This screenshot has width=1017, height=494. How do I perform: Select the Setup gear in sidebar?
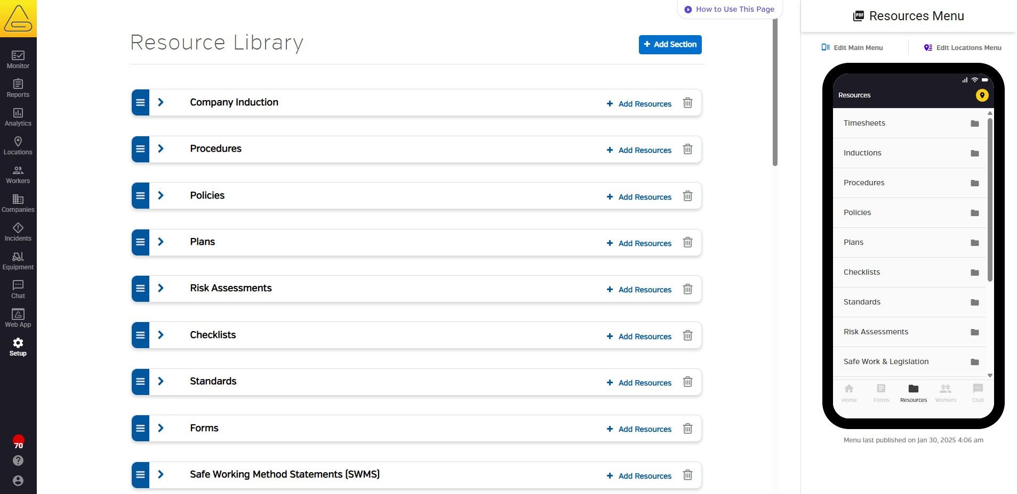click(18, 347)
